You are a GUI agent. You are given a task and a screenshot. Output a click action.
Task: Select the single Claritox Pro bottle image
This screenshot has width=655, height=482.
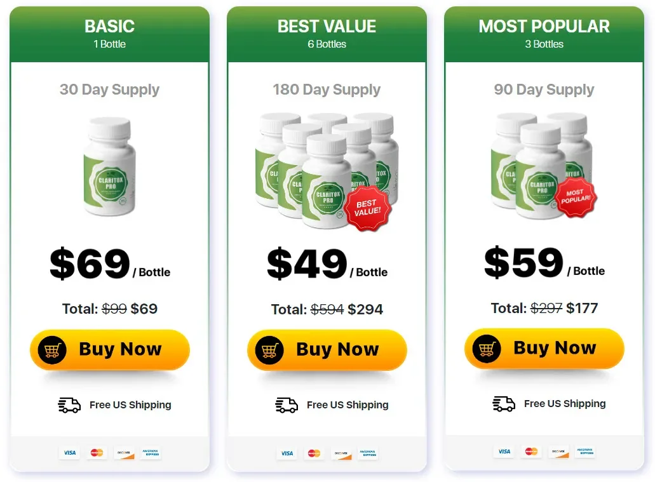pos(109,168)
